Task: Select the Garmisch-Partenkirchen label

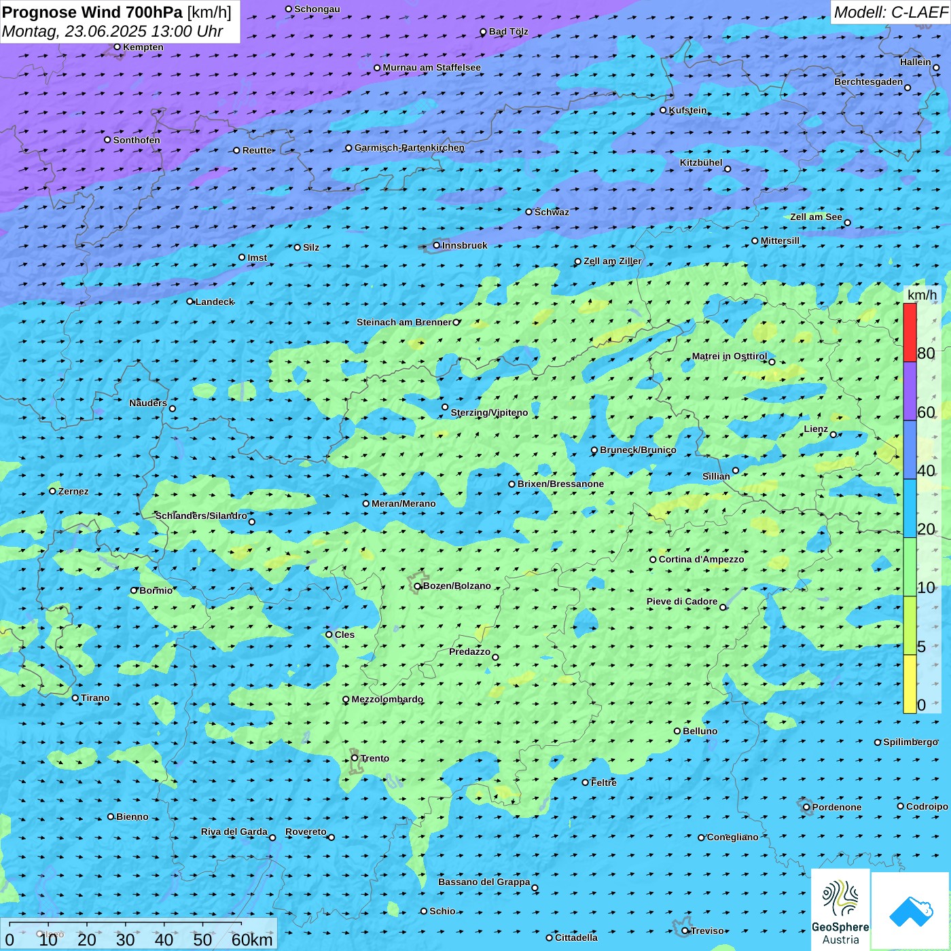Action: [410, 147]
